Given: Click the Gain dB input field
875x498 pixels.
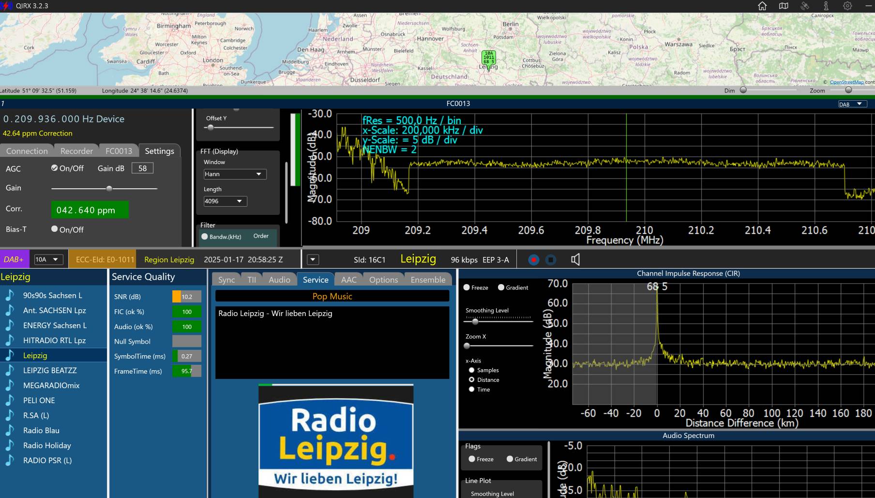Looking at the screenshot, I should click(x=142, y=168).
